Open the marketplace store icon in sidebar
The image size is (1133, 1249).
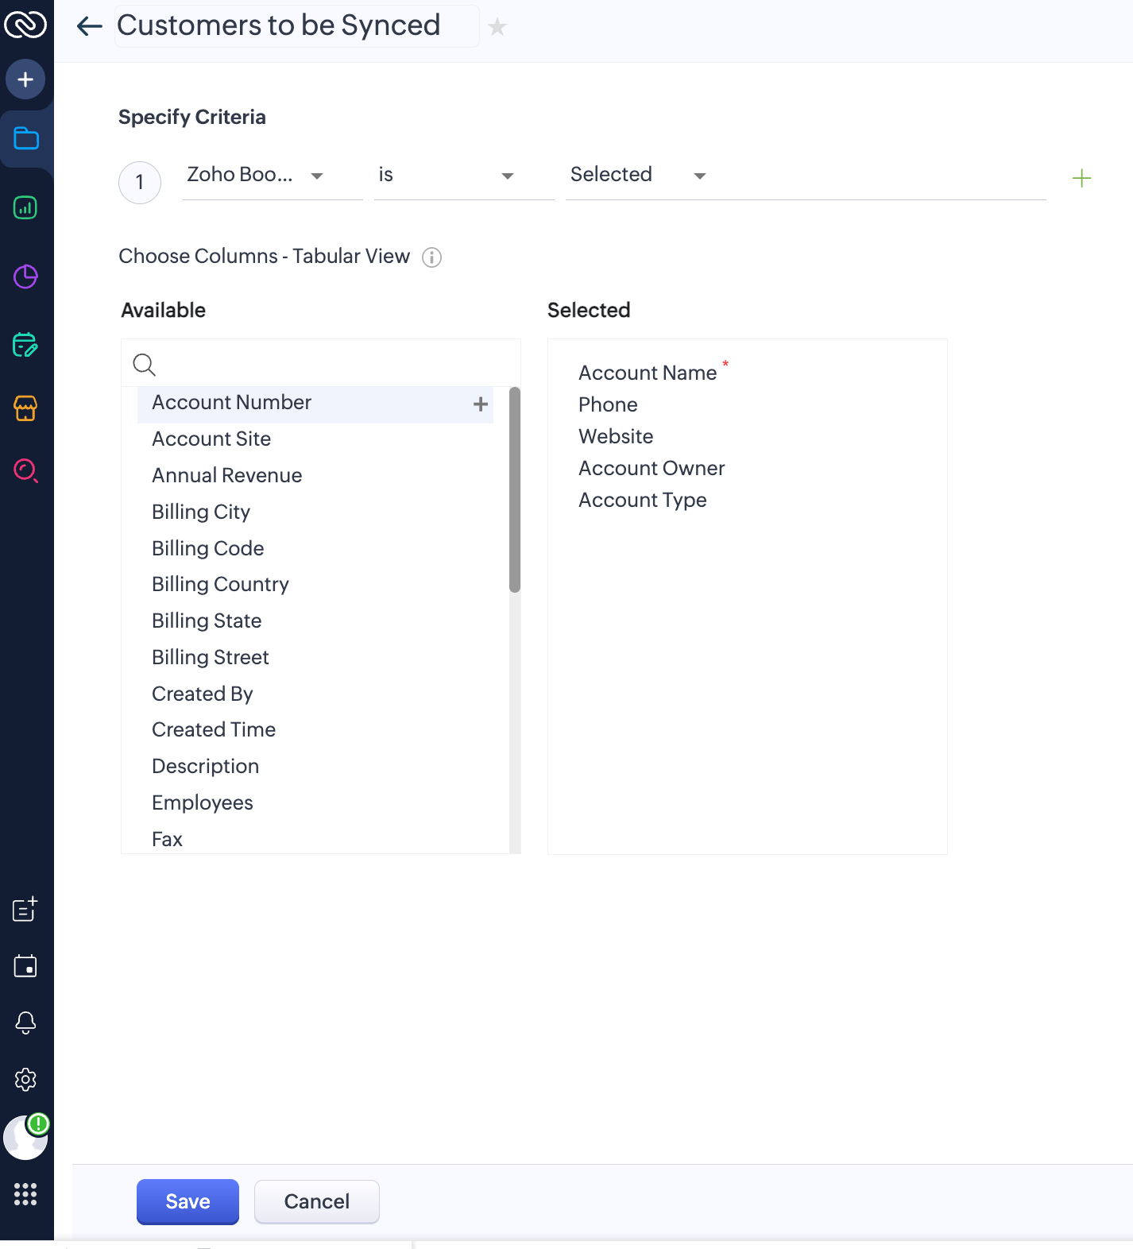[x=25, y=408]
